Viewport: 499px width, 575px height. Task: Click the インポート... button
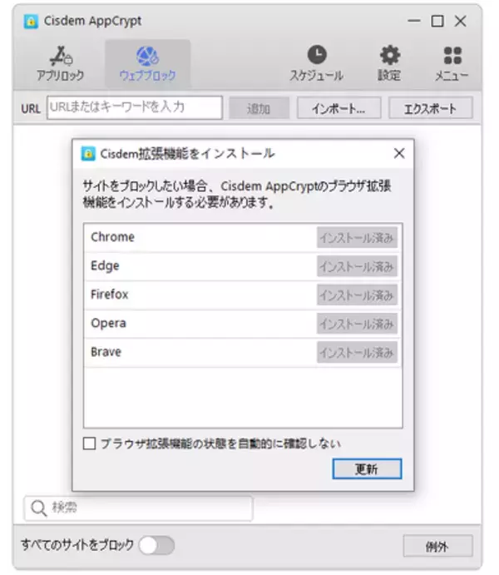[338, 108]
